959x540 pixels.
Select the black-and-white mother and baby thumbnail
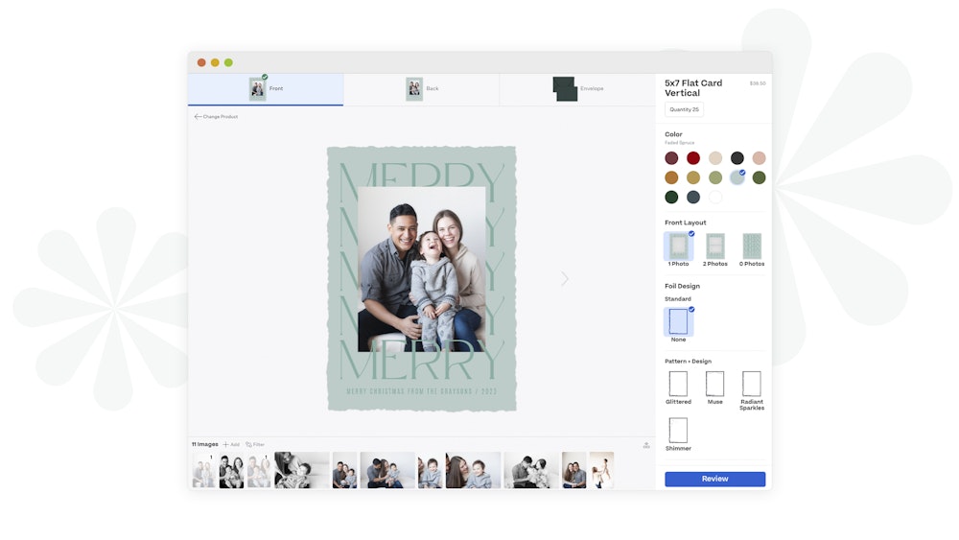(x=301, y=470)
